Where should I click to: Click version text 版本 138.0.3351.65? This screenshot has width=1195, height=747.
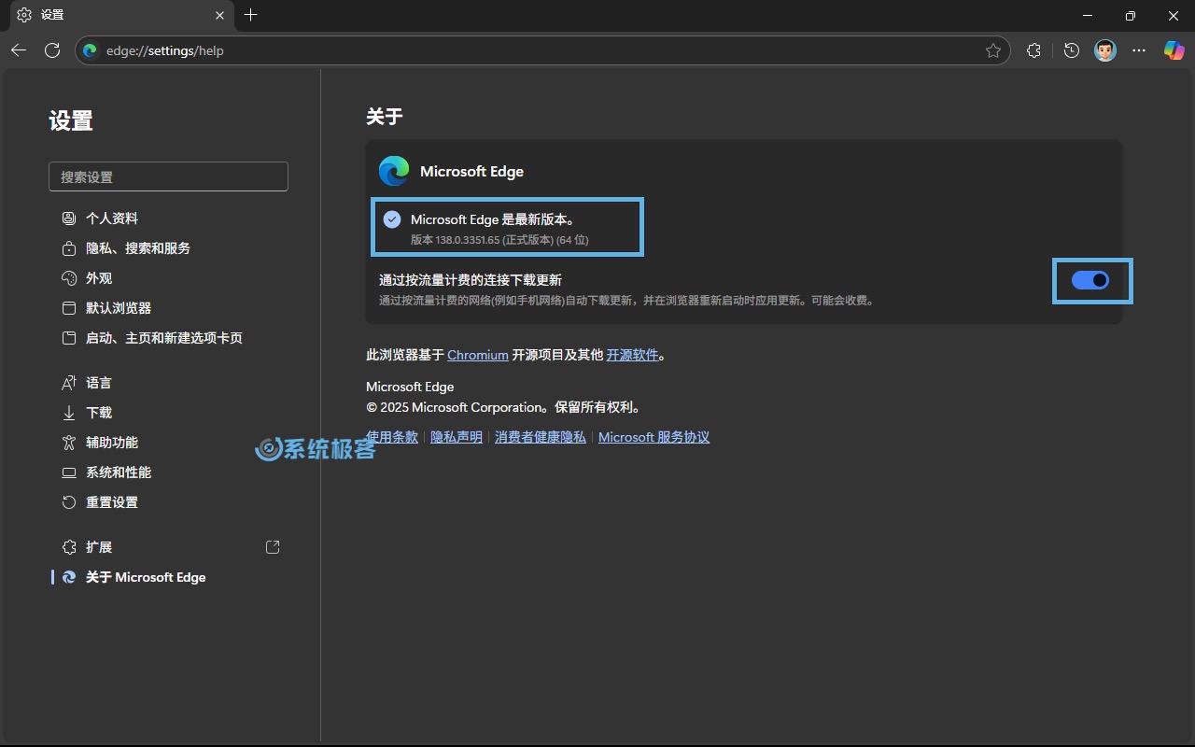(x=499, y=240)
